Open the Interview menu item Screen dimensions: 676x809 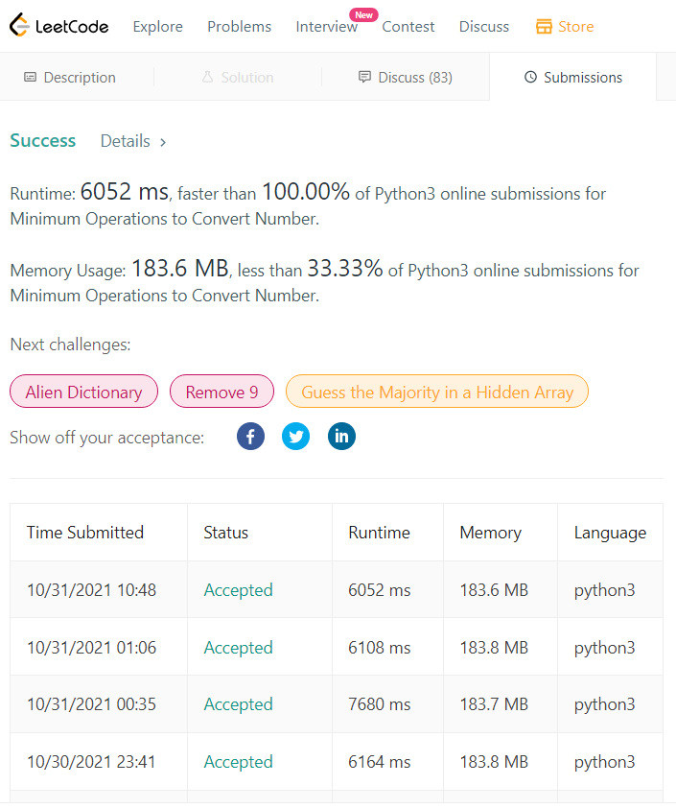coord(326,27)
